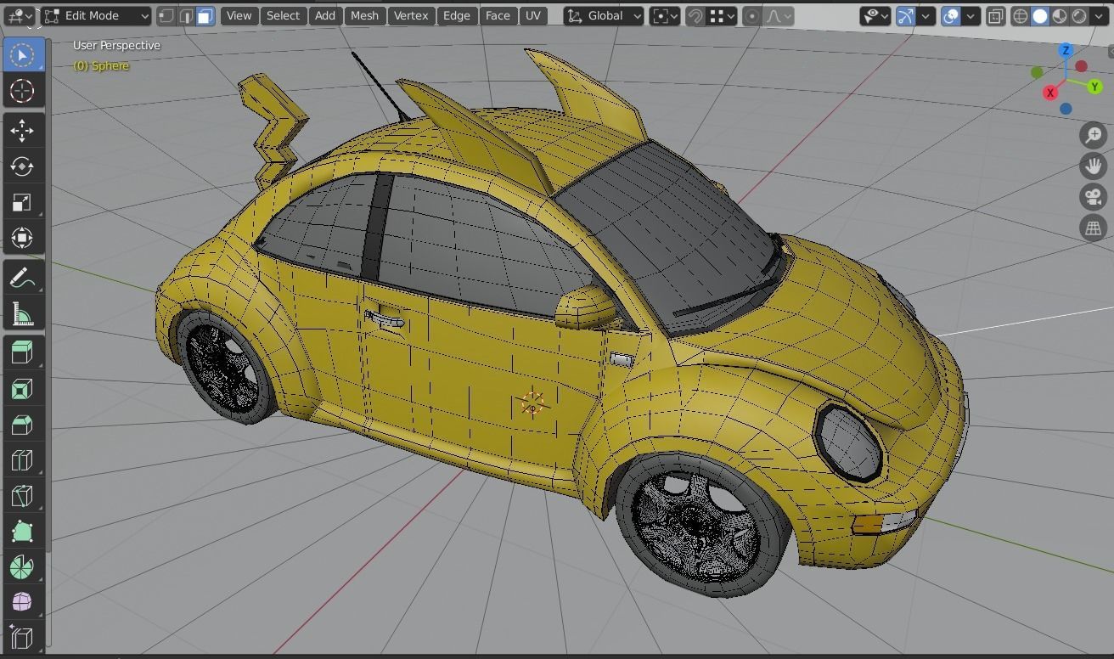The width and height of the screenshot is (1114, 659).
Task: Choose the Measure tool
Action: point(22,313)
